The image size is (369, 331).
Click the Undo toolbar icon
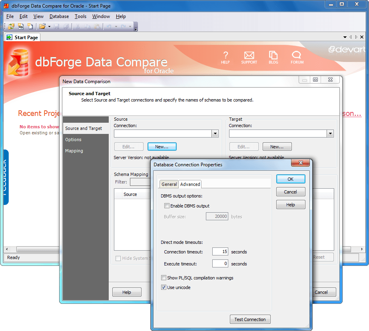(109, 26)
